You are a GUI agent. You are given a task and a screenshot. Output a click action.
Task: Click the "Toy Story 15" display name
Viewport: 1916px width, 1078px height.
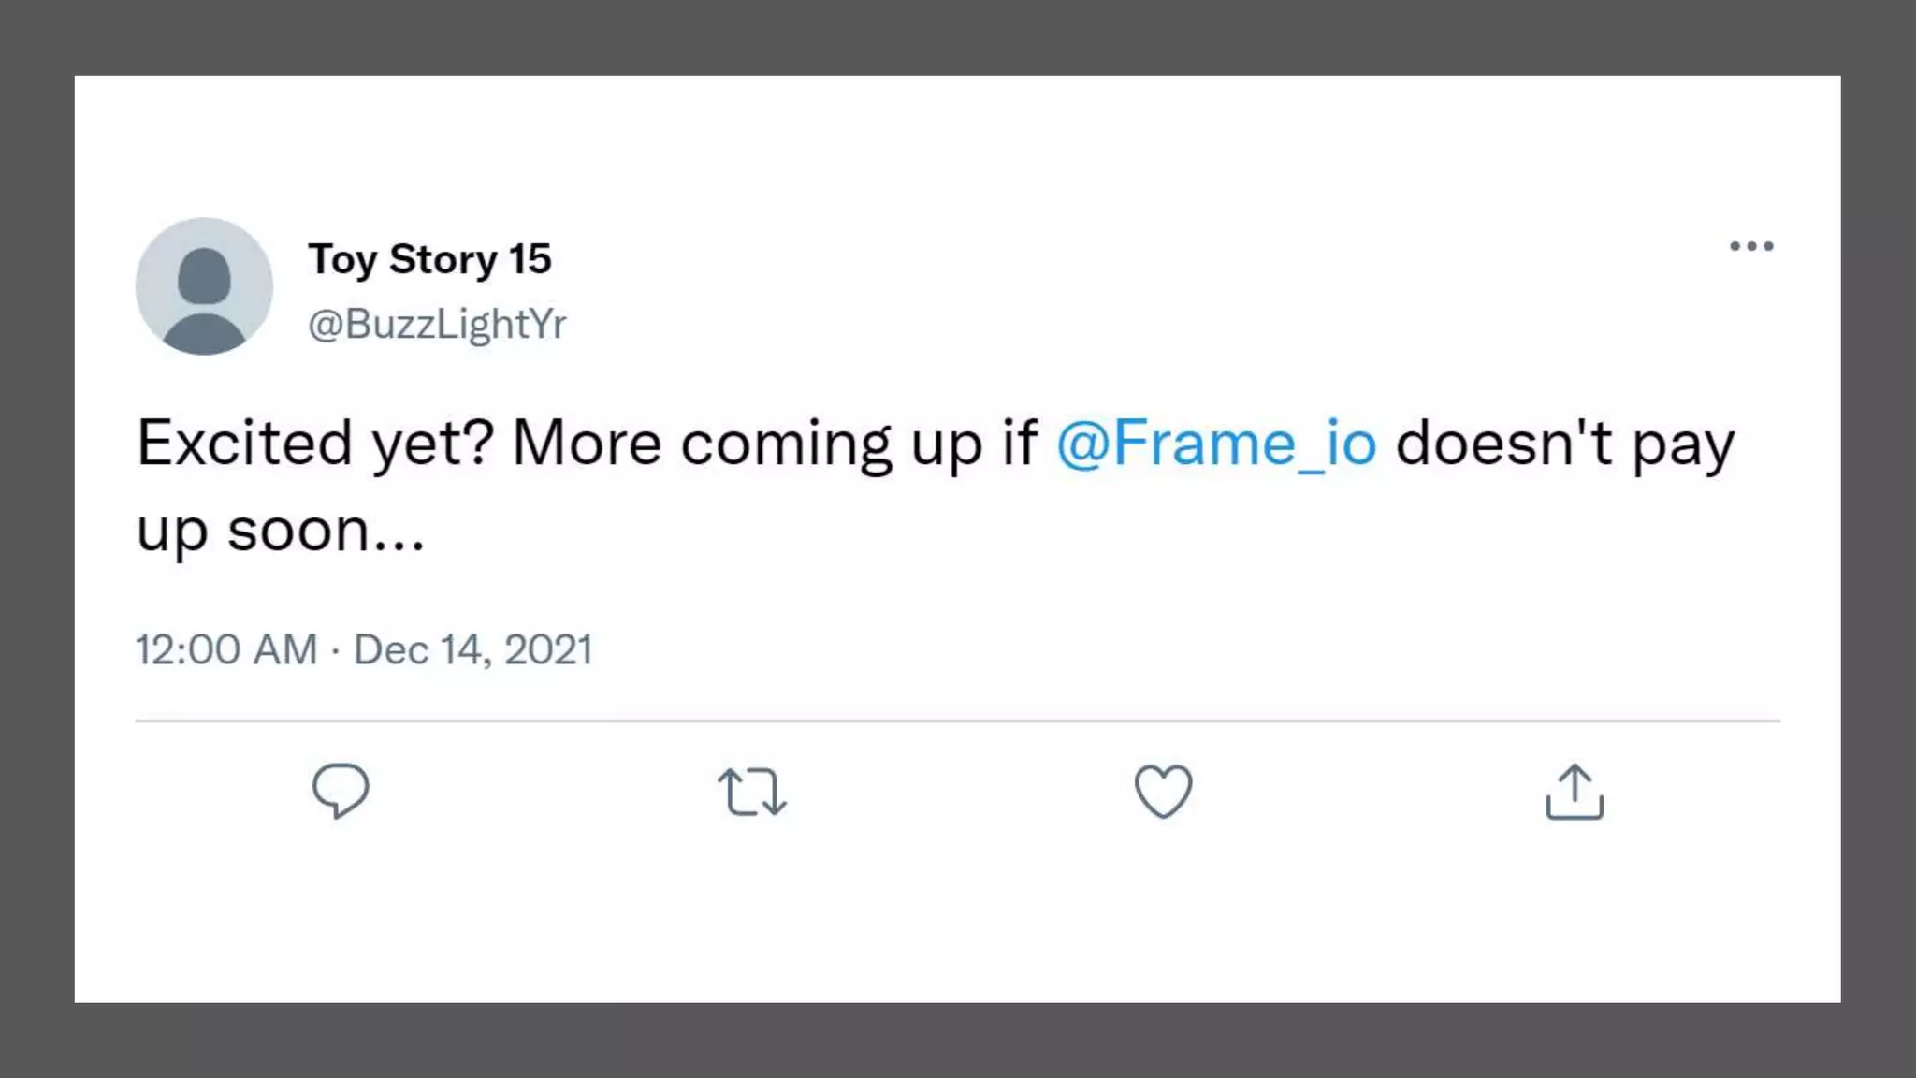point(429,259)
